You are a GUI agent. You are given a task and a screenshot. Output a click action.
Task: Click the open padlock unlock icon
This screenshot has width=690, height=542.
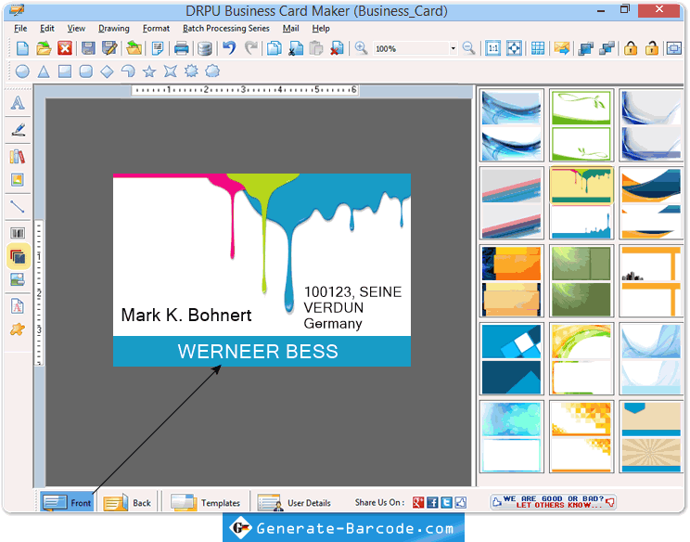652,48
